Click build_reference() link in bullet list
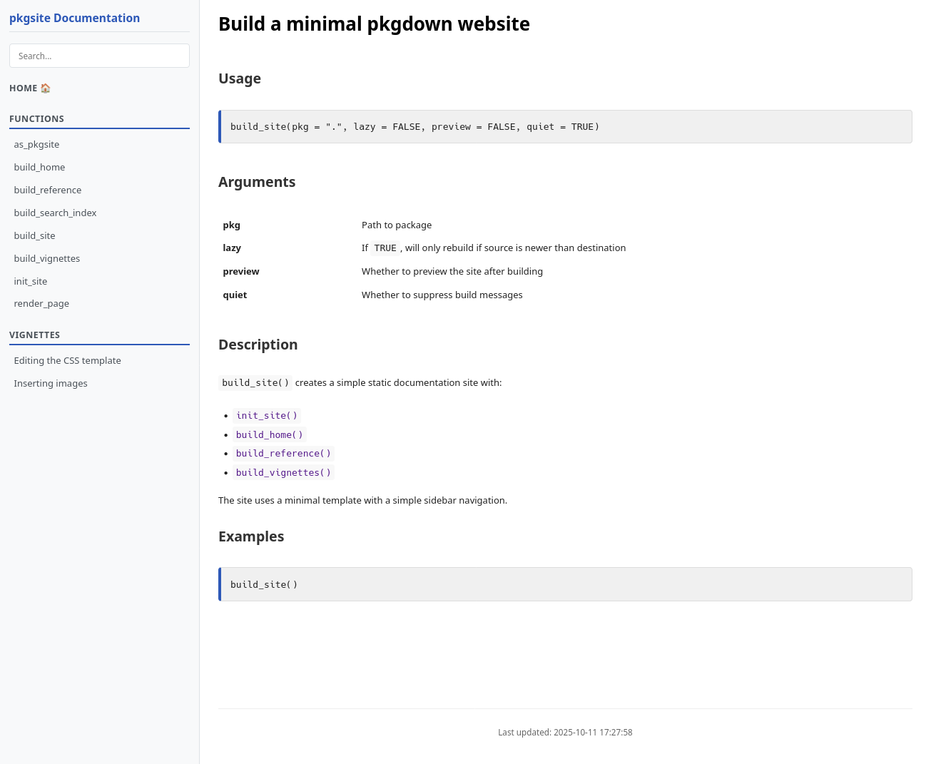 [x=283, y=453]
